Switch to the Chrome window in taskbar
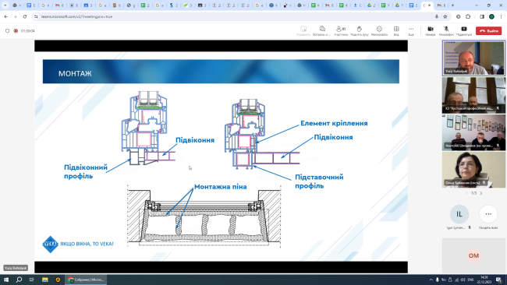507x285 pixels. coord(86,280)
